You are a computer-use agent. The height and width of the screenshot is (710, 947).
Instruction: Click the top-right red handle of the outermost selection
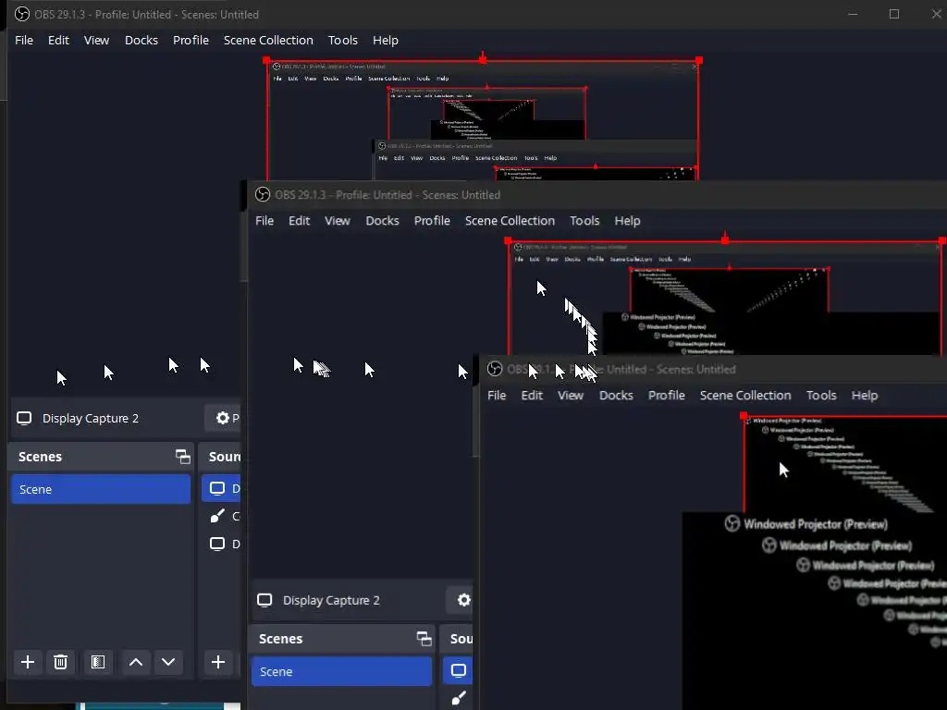point(699,60)
